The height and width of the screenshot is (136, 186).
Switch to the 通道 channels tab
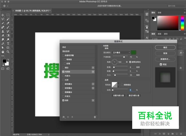pos(159,34)
